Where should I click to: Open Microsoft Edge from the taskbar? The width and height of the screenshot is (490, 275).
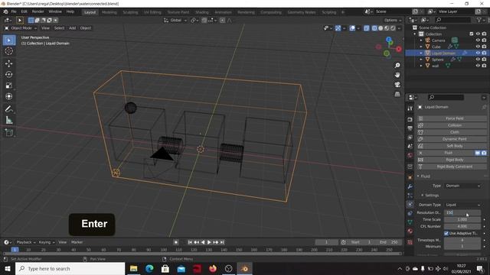[x=149, y=268]
